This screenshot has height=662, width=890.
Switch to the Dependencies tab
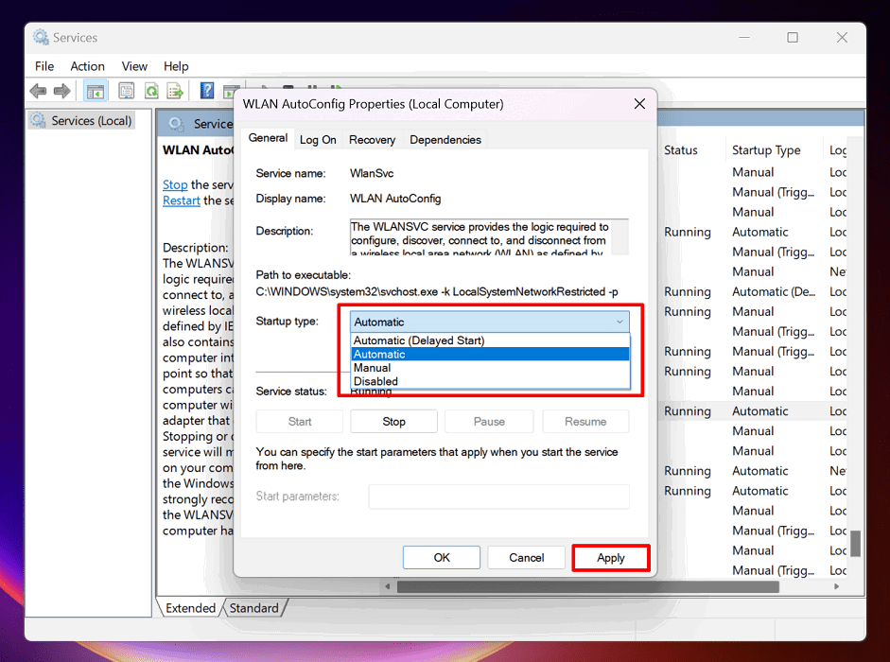tap(445, 140)
